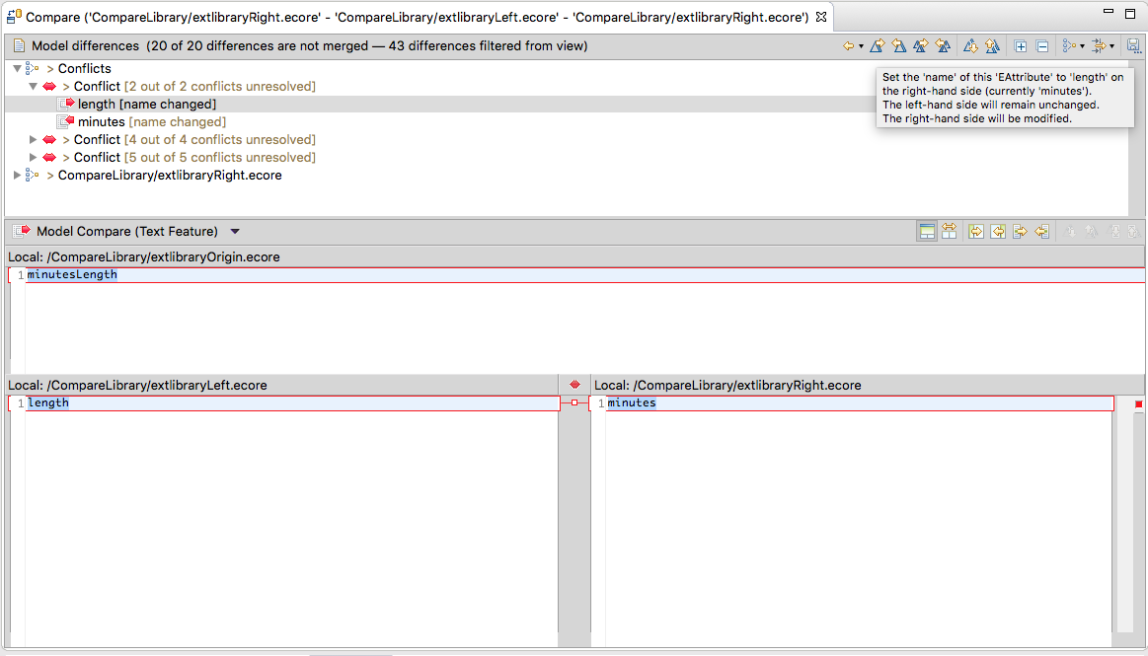Collapse the Conflict with 2 unresolved conflicts
Image resolution: width=1148 pixels, height=656 pixels.
click(33, 86)
